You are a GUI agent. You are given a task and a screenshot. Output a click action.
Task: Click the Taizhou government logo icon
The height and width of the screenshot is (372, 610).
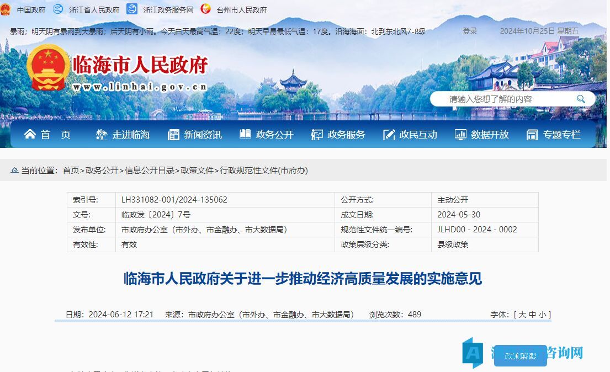point(206,9)
